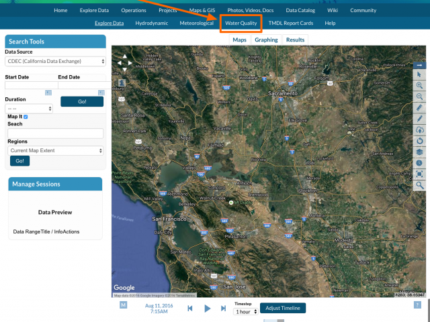Click the Manage Sessions panel header
This screenshot has width=430, height=322.
pos(55,184)
